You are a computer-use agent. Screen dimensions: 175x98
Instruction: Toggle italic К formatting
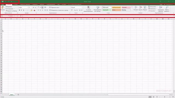click(x=21, y=10)
